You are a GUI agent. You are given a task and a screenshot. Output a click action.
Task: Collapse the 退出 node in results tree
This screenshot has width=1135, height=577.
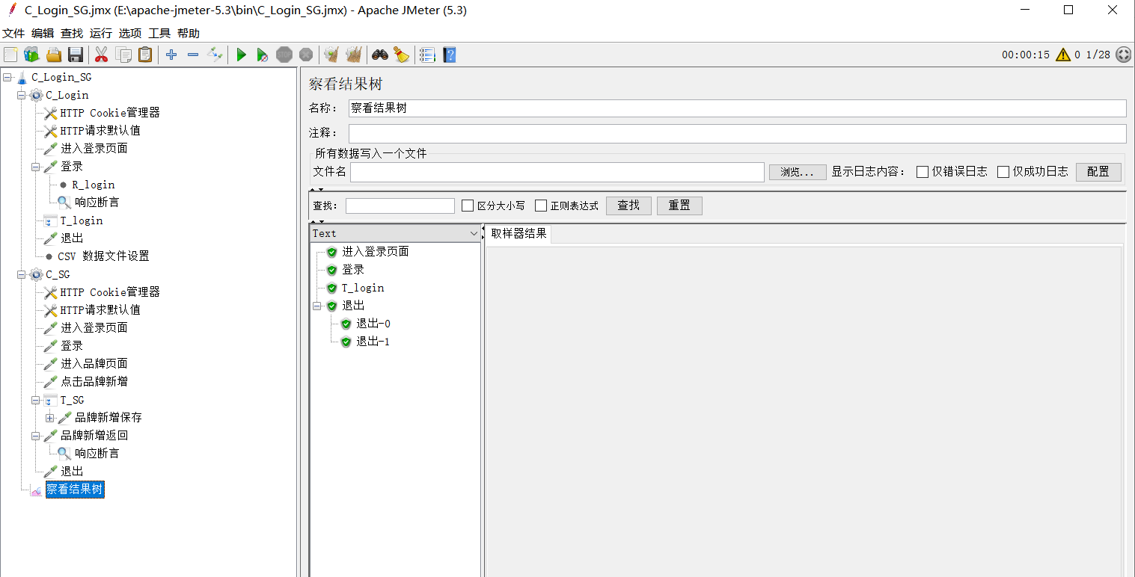tap(317, 305)
